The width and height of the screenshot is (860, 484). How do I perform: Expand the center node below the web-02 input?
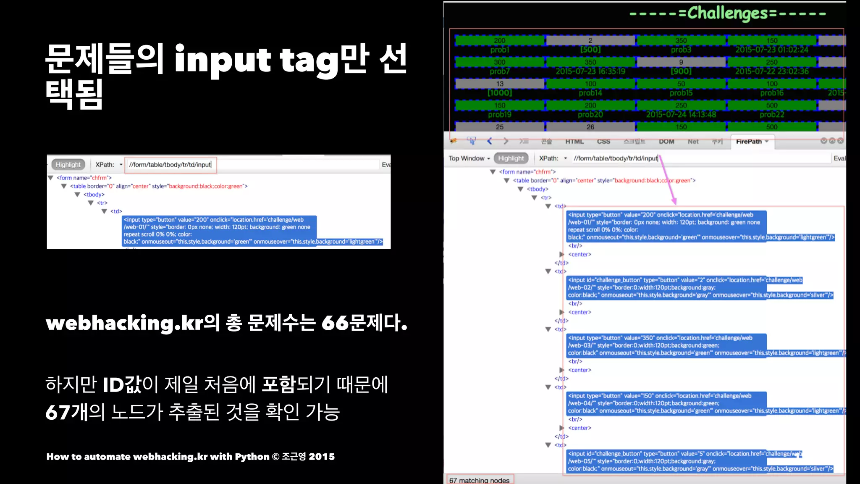pyautogui.click(x=561, y=312)
